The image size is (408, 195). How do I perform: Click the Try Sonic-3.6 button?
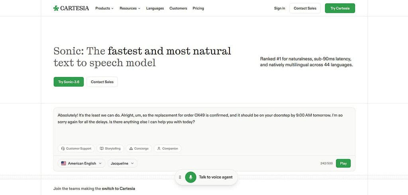tap(69, 82)
